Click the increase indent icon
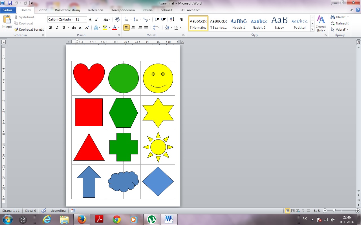The image size is (361, 225). (164, 19)
